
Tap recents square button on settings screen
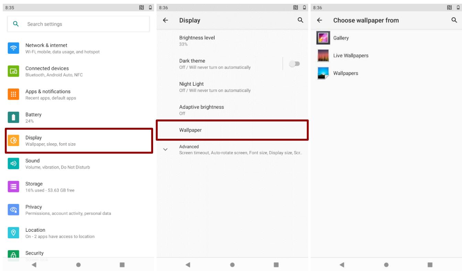point(122,265)
